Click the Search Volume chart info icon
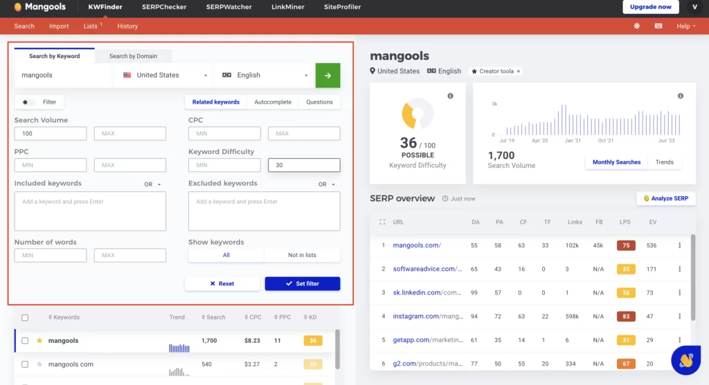709x385 pixels. tap(680, 96)
